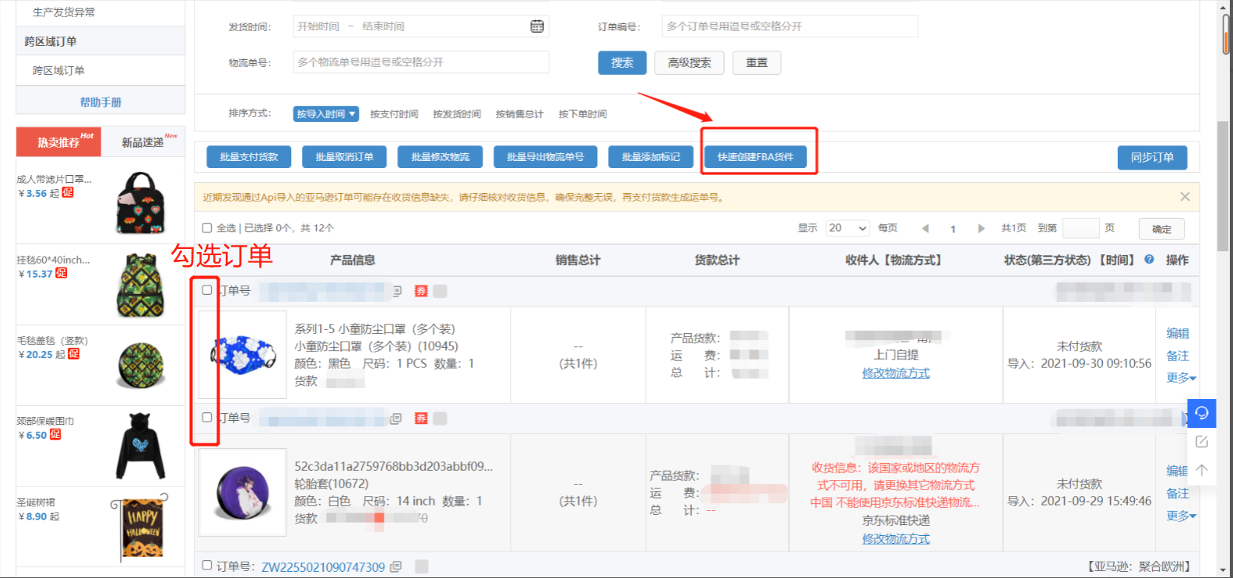The height and width of the screenshot is (578, 1233).
Task: Click 修改物流方式 link under 上门自提
Action: click(x=895, y=373)
